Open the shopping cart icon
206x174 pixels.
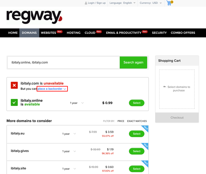170,3
